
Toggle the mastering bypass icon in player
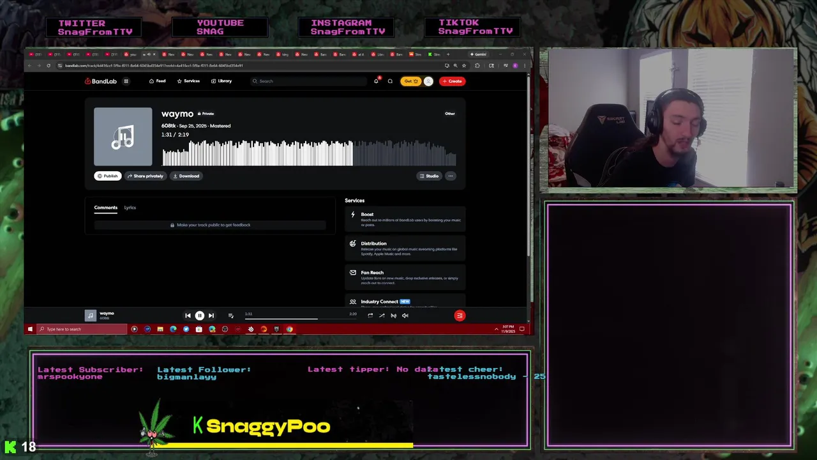pyautogui.click(x=393, y=316)
